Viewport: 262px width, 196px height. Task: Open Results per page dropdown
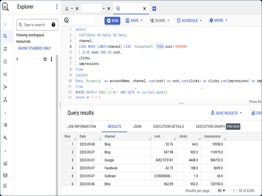pyautogui.click(x=221, y=191)
